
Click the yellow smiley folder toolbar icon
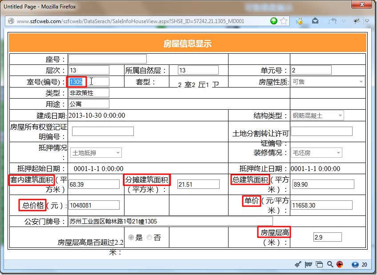click(299, 21)
